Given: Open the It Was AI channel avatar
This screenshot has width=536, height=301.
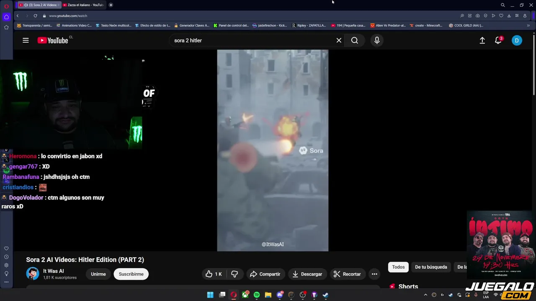Looking at the screenshot, I should coord(32,273).
